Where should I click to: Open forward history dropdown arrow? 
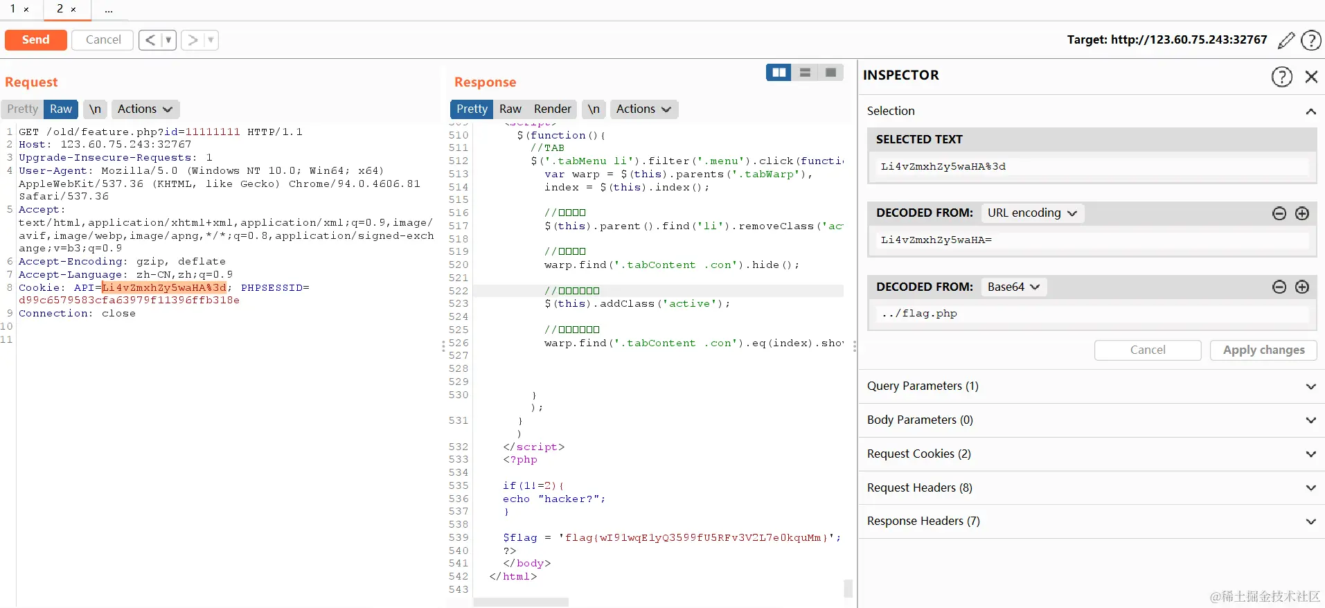coord(211,40)
